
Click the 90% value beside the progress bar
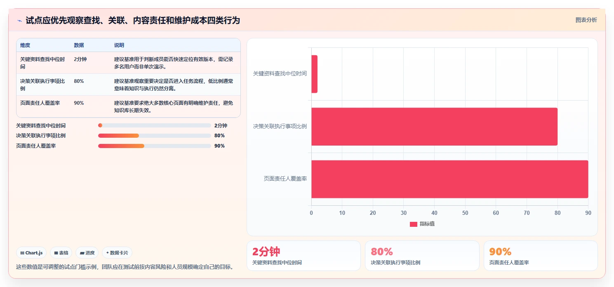click(x=219, y=146)
